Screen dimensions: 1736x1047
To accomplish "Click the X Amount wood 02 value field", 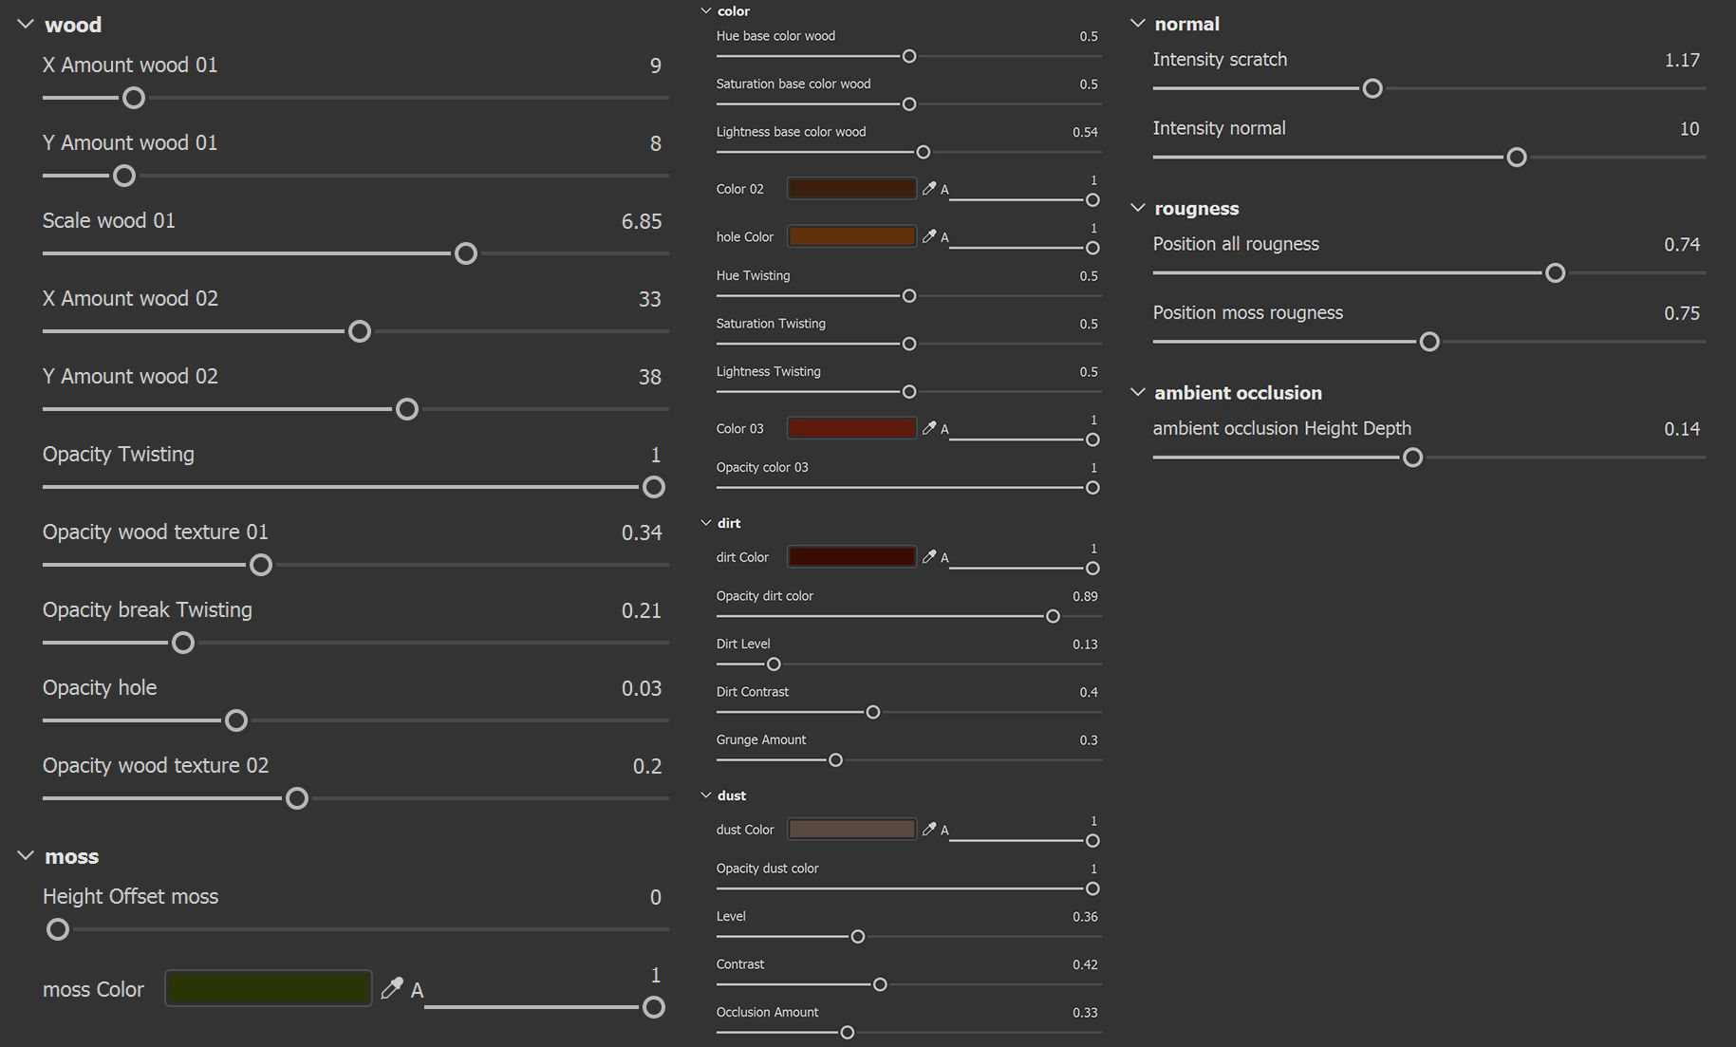I will click(x=649, y=299).
